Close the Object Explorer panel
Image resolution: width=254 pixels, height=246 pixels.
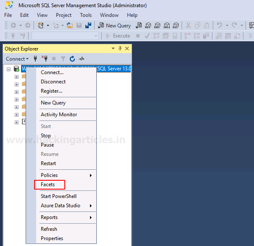coord(127,48)
